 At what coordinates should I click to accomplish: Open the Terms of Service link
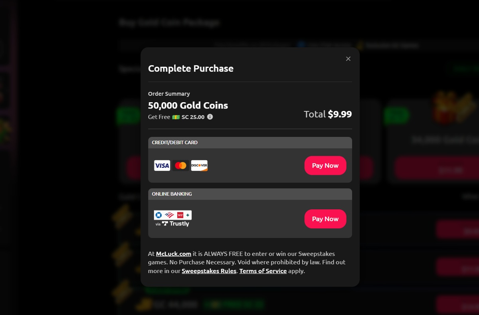(x=263, y=271)
